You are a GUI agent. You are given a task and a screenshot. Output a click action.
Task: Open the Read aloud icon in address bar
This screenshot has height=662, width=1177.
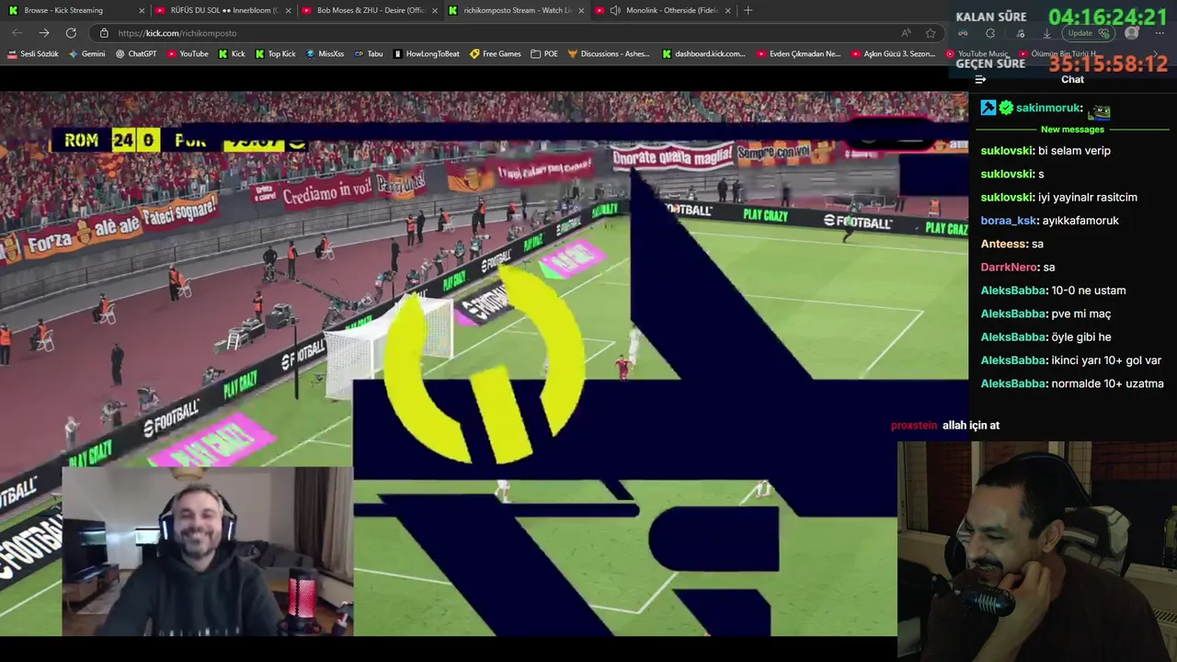click(906, 33)
